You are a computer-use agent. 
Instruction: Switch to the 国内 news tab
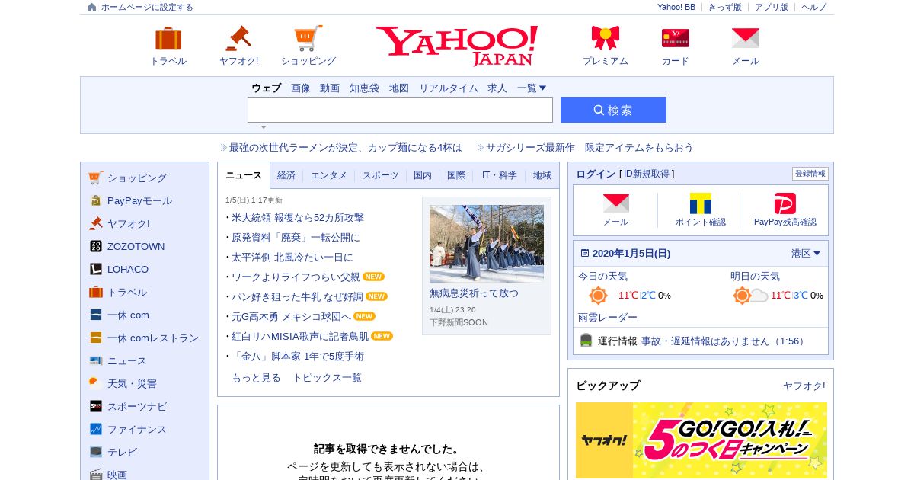click(423, 175)
